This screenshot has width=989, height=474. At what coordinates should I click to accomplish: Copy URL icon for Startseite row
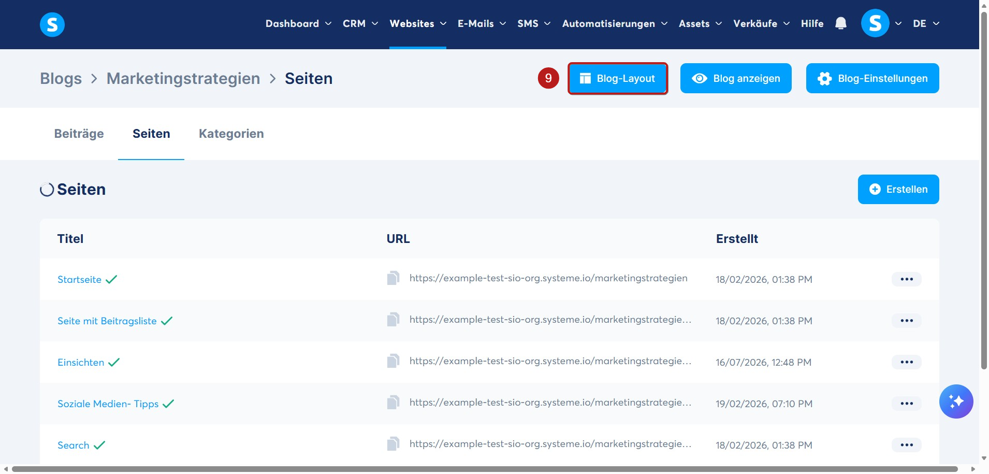pos(393,278)
